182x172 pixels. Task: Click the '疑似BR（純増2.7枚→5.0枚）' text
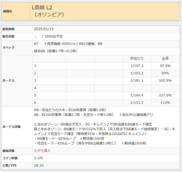(x=56, y=51)
